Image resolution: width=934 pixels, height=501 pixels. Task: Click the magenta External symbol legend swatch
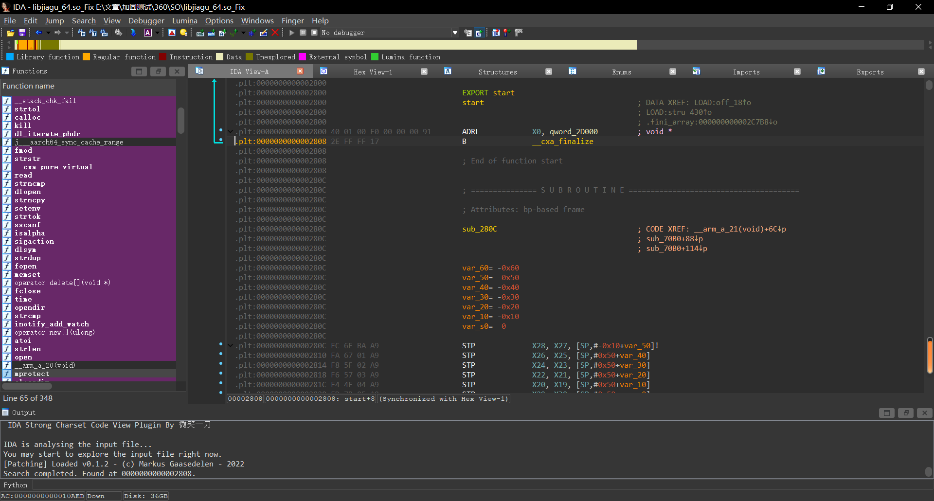tap(302, 57)
